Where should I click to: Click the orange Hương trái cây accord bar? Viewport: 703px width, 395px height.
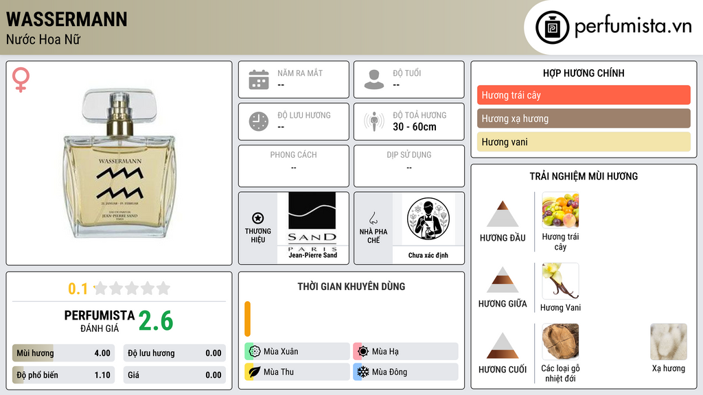coord(584,95)
